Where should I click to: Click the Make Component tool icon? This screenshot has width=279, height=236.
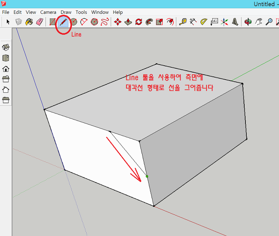(18, 22)
